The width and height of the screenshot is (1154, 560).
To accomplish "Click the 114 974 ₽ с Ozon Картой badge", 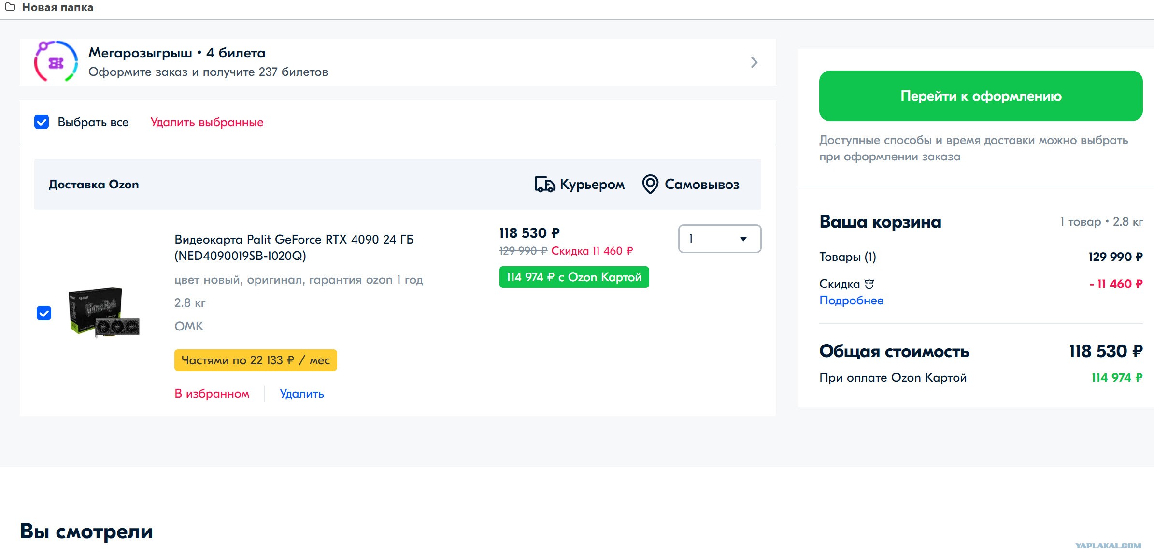I will pyautogui.click(x=574, y=277).
